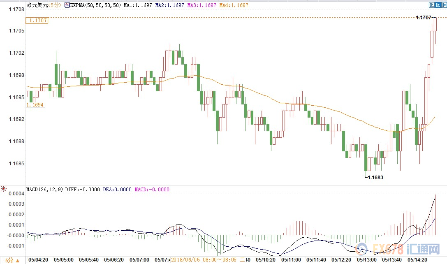Click the 1.1685 price axis label
The width and height of the screenshot is (447, 264).
[x=16, y=164]
